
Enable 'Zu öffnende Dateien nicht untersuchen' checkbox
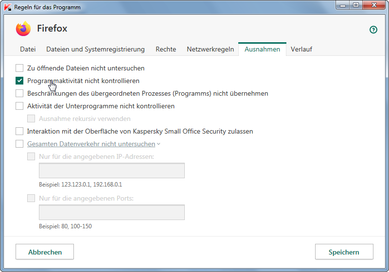click(19, 68)
